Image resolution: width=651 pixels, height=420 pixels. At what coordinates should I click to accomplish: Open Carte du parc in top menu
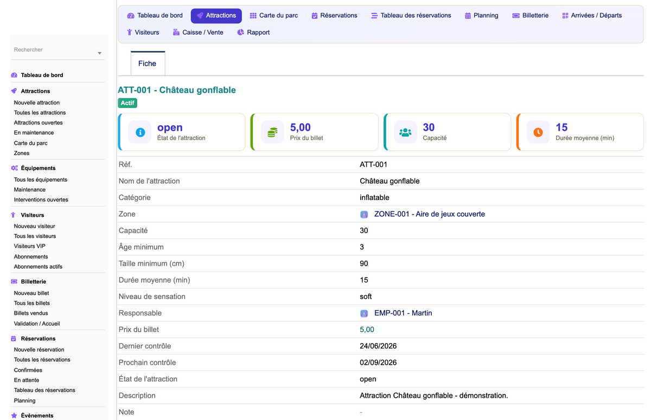[x=274, y=16]
